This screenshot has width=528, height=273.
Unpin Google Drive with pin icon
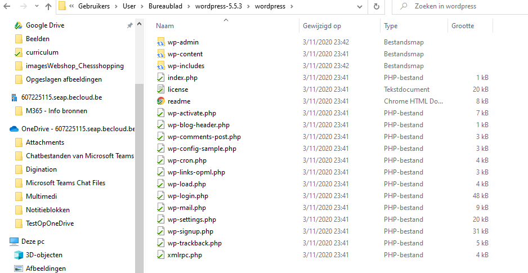129,25
